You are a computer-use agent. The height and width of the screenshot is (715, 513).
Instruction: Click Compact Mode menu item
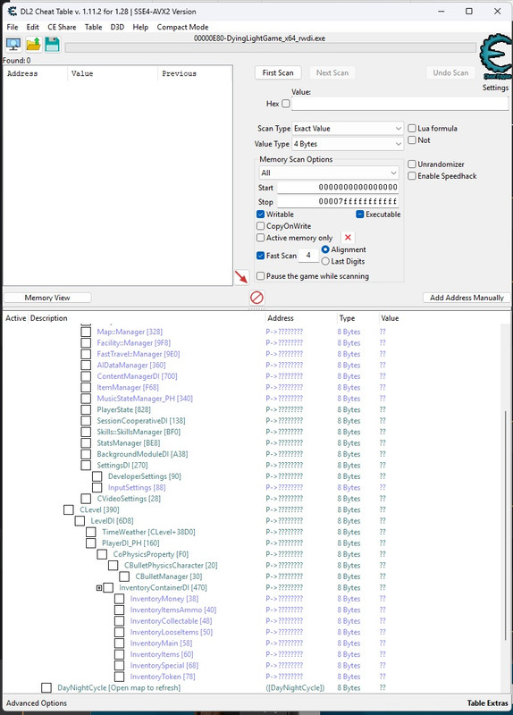point(182,27)
